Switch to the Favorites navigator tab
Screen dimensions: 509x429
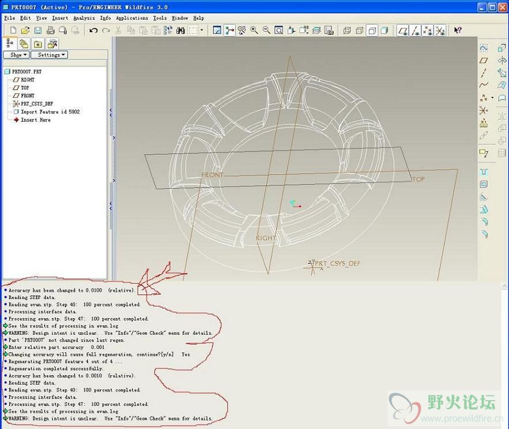38,43
